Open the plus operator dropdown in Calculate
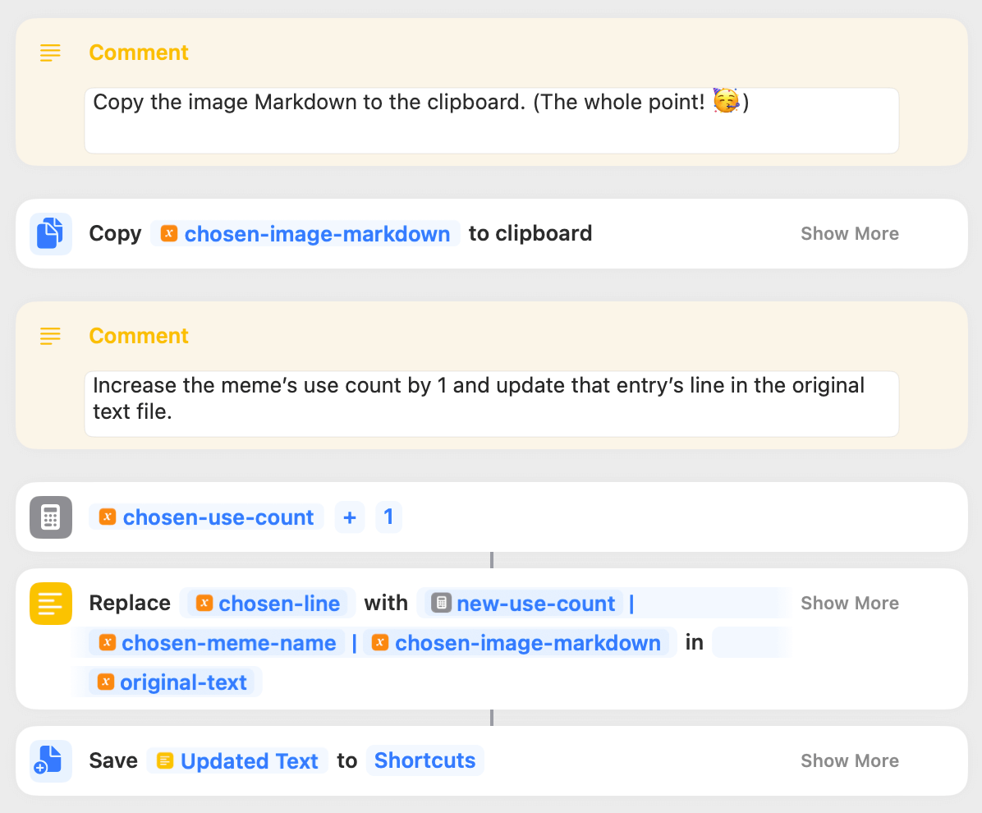Viewport: 982px width, 813px height. click(x=350, y=517)
